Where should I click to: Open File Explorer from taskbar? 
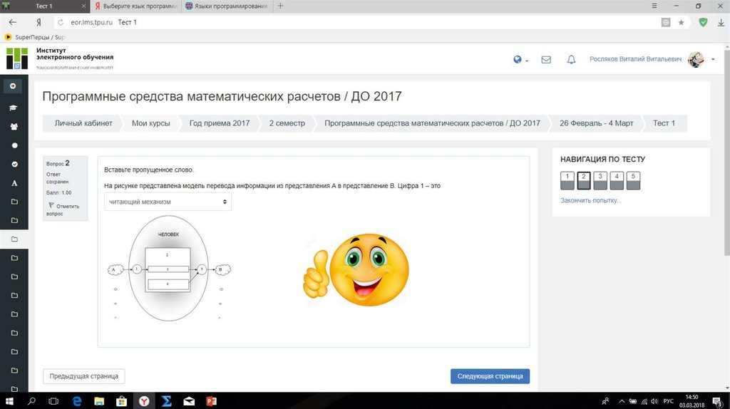click(x=99, y=401)
